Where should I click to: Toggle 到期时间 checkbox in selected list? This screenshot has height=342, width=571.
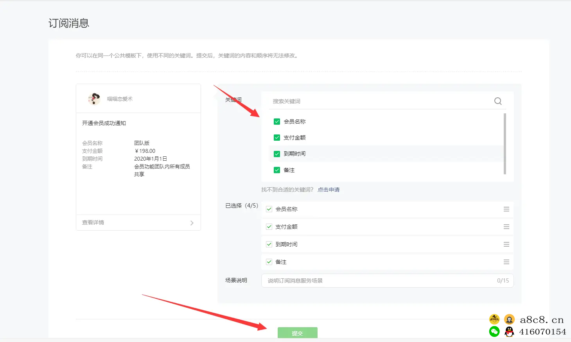[x=269, y=244]
